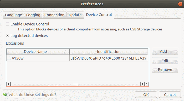
Task: Open 'What do these settings do?' link
Action: [x=32, y=95]
